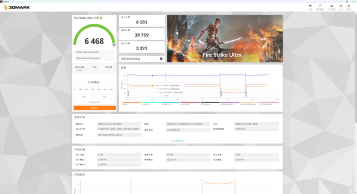The image size is (357, 194).
Task: Click the info icon on estimated game performance
Action: point(161,59)
